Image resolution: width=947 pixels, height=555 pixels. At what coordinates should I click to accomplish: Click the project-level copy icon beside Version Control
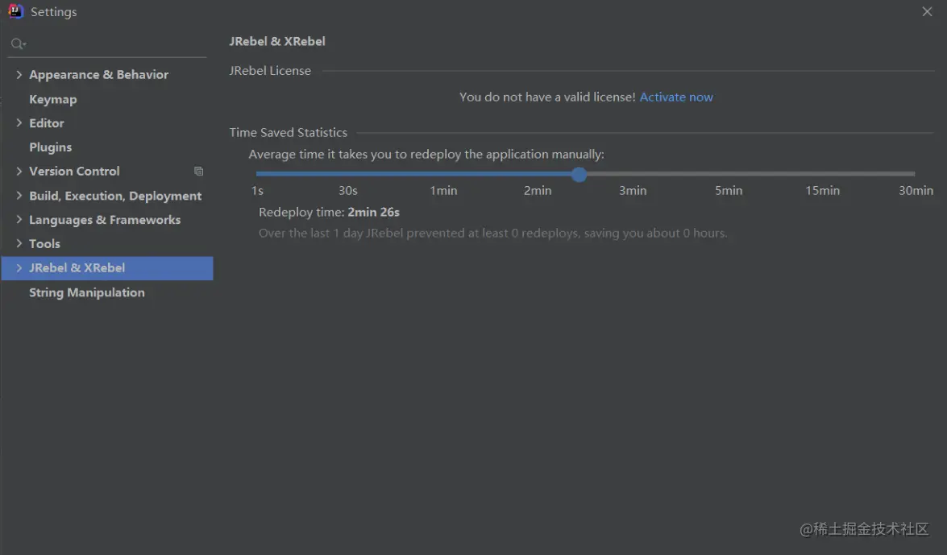(198, 172)
